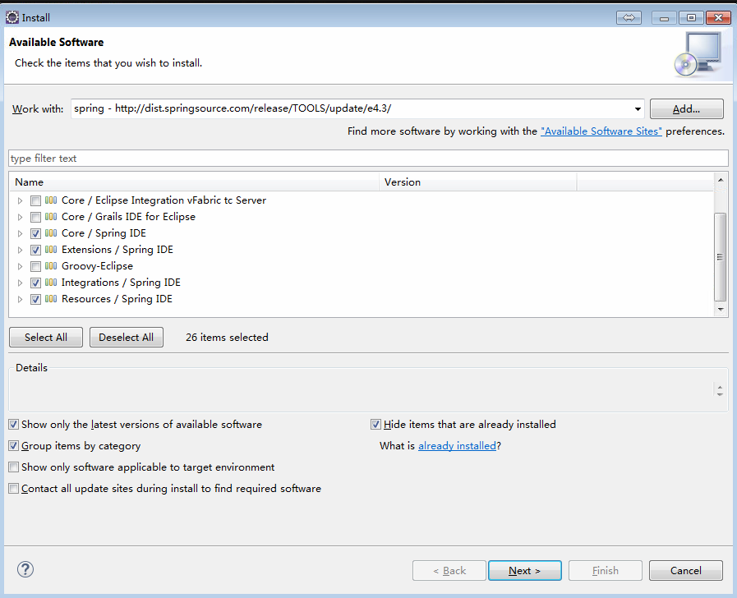The width and height of the screenshot is (737, 598).
Task: Expand the Core / Grails IDE for Eclipse node
Action: coord(20,217)
